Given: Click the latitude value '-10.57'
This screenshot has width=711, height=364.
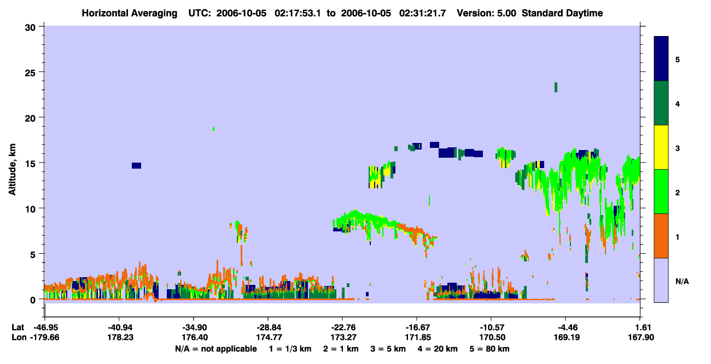Looking at the screenshot, I should [x=491, y=327].
